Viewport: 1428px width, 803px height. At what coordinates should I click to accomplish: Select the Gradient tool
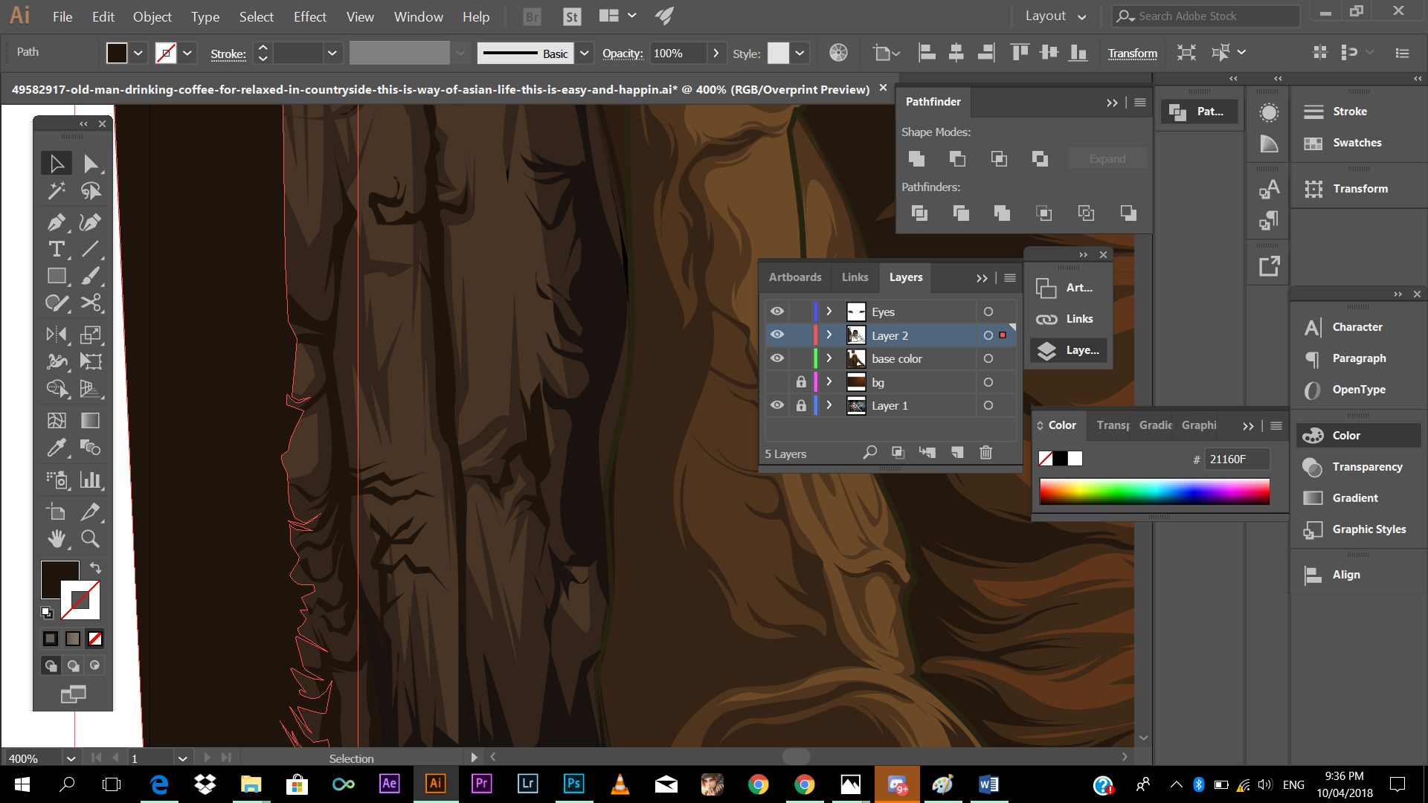(91, 421)
